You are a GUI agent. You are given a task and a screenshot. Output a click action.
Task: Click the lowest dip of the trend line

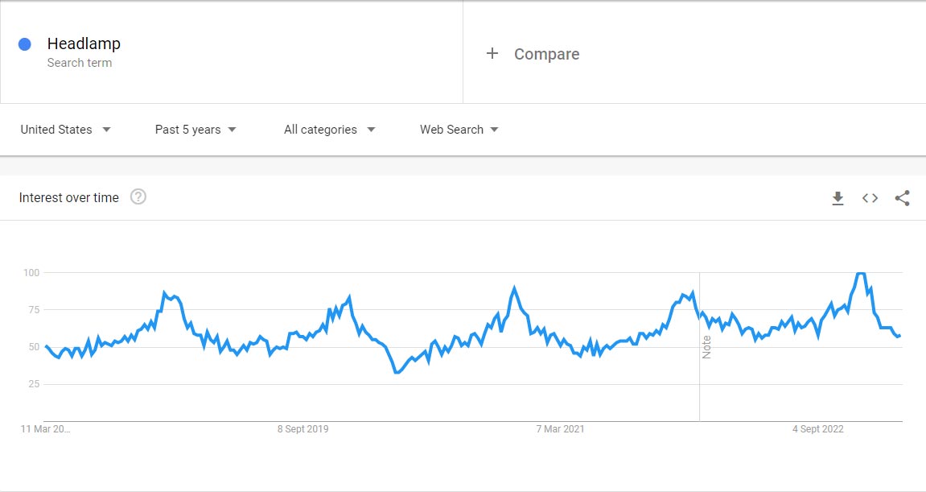pyautogui.click(x=397, y=372)
